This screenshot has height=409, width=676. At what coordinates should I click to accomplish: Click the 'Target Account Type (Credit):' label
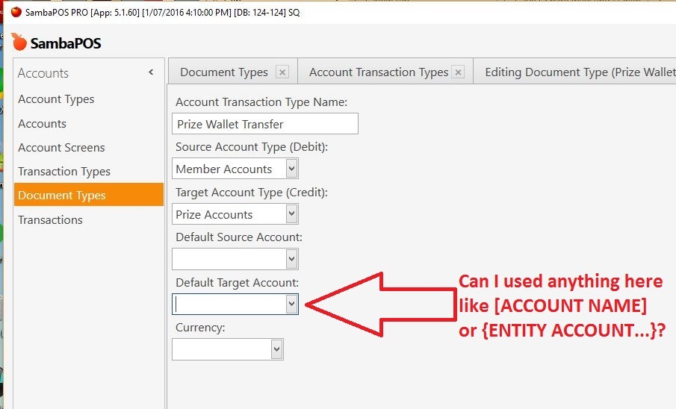coord(252,193)
